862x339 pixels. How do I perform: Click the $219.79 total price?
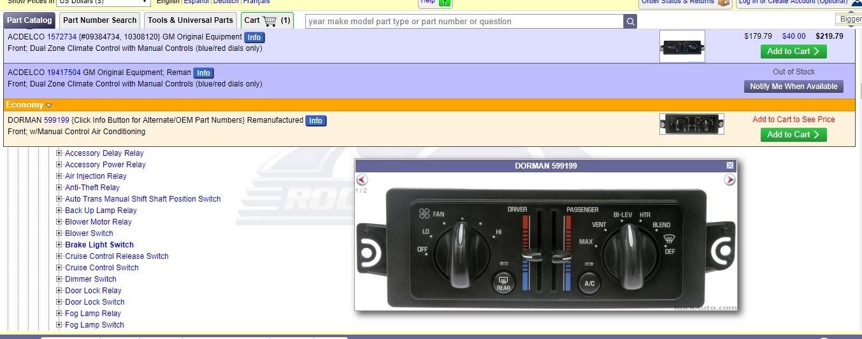coord(830,36)
